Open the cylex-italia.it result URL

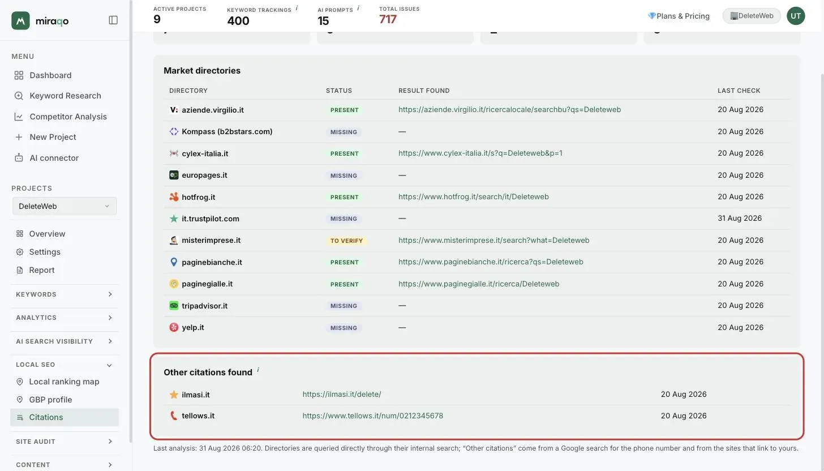click(480, 153)
